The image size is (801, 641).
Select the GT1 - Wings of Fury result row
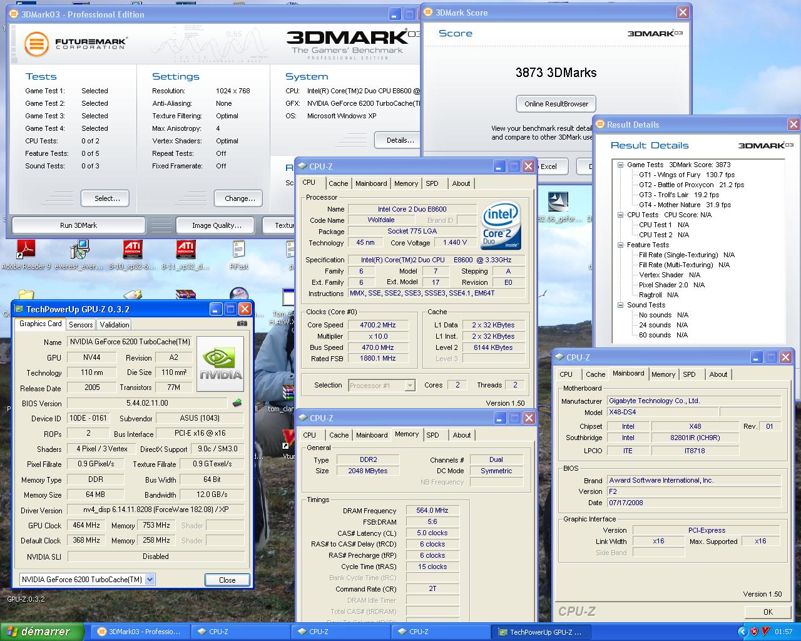pyautogui.click(x=686, y=175)
